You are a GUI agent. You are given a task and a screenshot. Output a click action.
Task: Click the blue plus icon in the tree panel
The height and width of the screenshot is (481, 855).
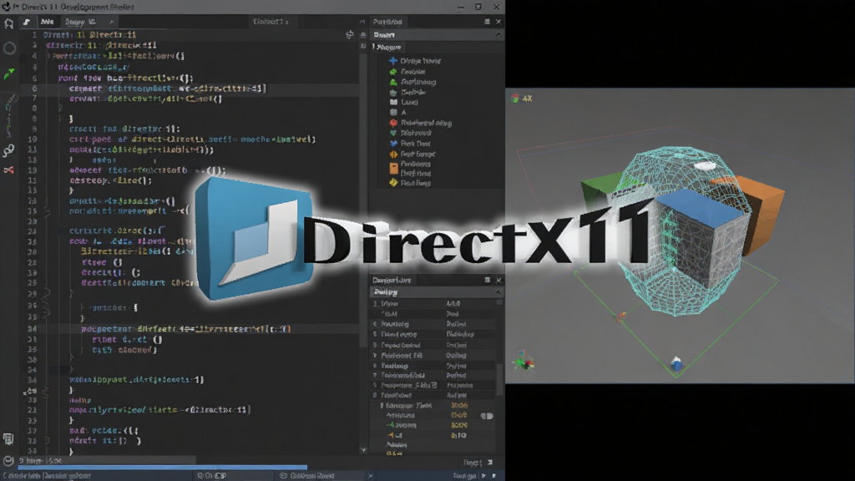(393, 60)
